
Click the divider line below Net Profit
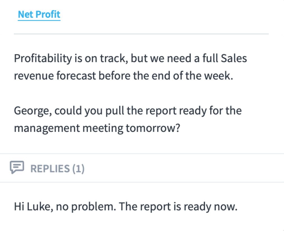pyautogui.click(x=141, y=34)
